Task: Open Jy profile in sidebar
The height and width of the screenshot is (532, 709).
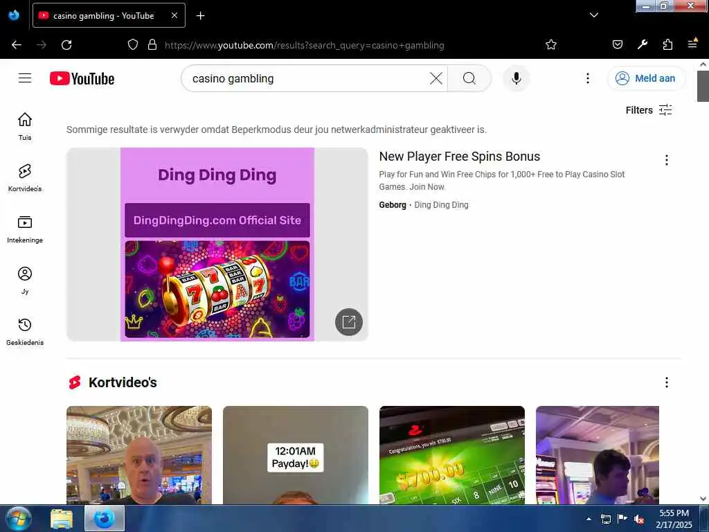Action: pyautogui.click(x=25, y=281)
